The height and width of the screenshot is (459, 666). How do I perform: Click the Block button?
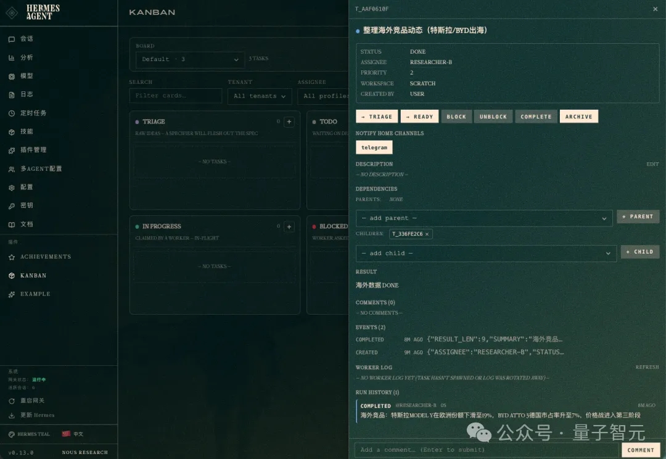pyautogui.click(x=456, y=117)
